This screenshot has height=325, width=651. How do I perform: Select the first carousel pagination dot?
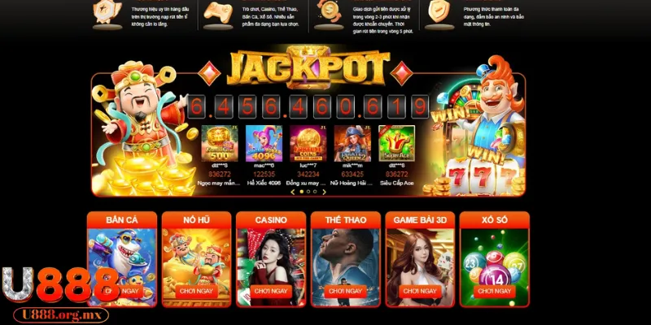pos(302,192)
